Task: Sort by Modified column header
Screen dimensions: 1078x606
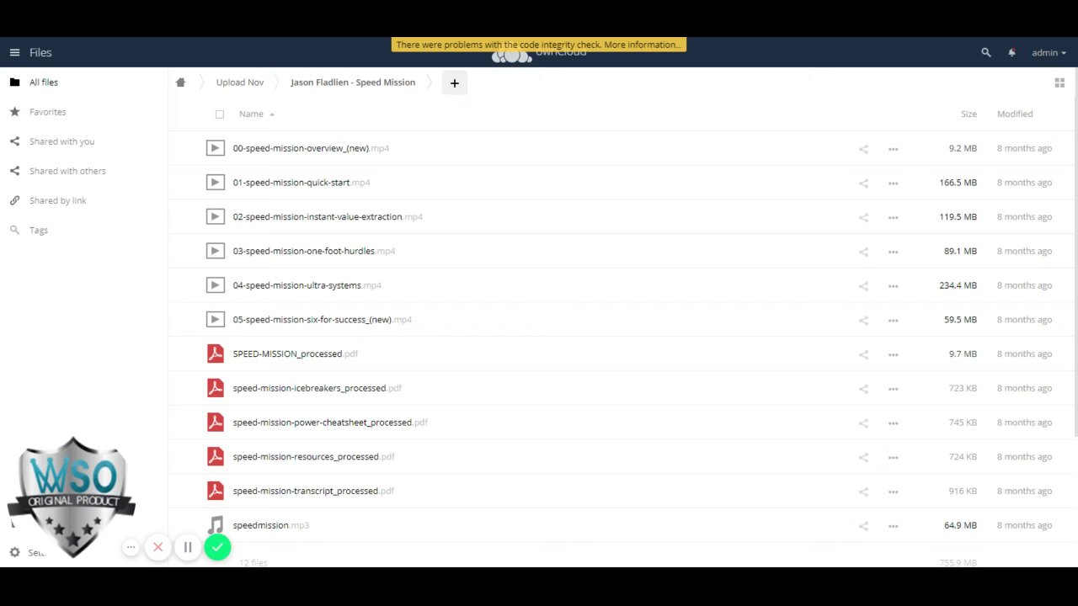Action: 1015,114
